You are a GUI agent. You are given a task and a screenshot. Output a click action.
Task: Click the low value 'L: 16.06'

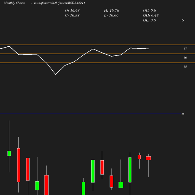111,16
